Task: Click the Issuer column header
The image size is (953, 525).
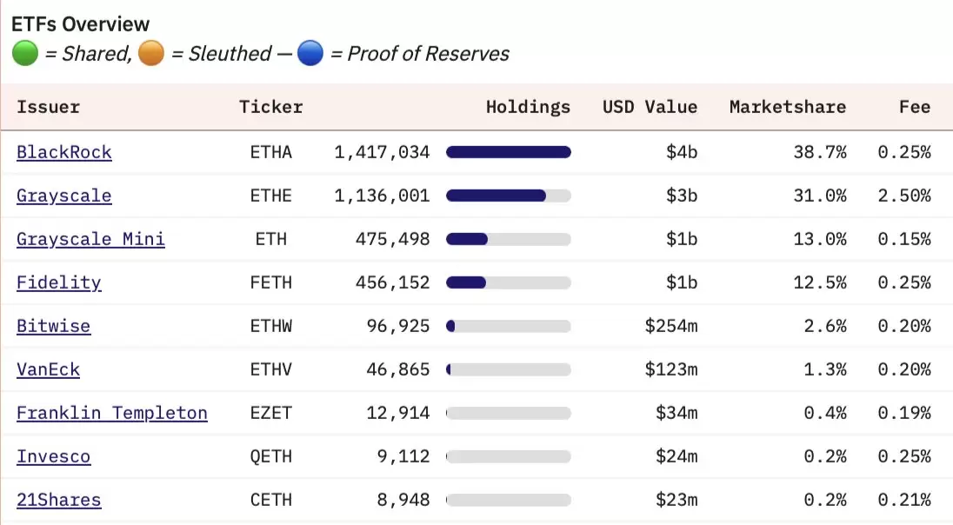Action: tap(48, 107)
